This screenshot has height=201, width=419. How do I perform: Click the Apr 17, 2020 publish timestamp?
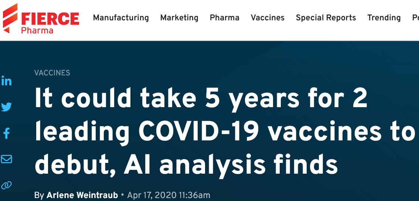tap(168, 195)
